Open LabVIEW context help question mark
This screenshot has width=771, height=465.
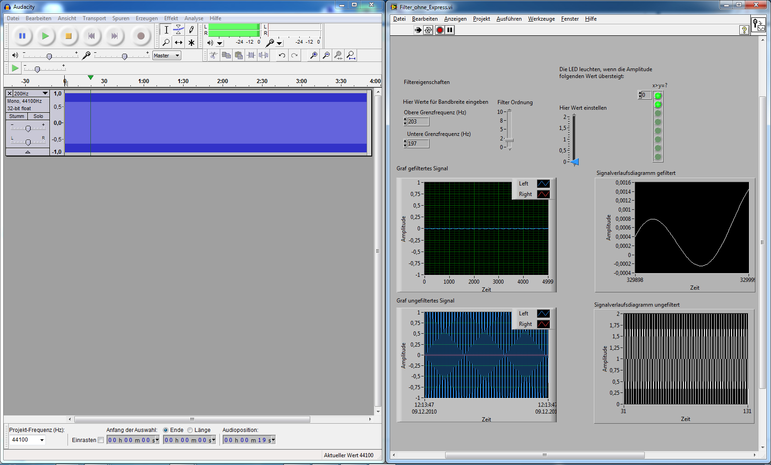coord(744,30)
